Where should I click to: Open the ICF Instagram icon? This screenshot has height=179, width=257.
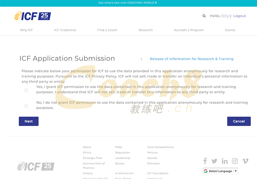(x=235, y=161)
